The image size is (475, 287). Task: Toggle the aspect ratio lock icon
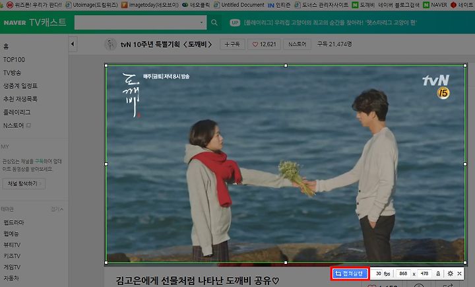click(x=438, y=274)
